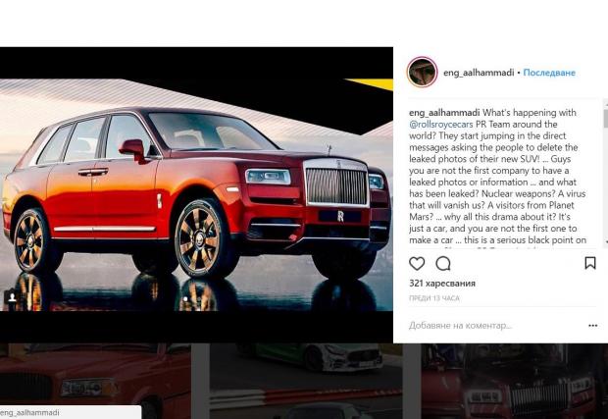Open the red classic car thumbnail
608x419 pixels.
coord(95,381)
